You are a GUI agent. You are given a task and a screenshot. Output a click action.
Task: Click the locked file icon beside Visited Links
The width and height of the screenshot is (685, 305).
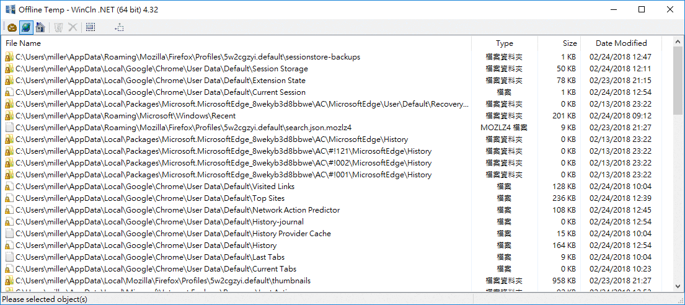click(9, 187)
